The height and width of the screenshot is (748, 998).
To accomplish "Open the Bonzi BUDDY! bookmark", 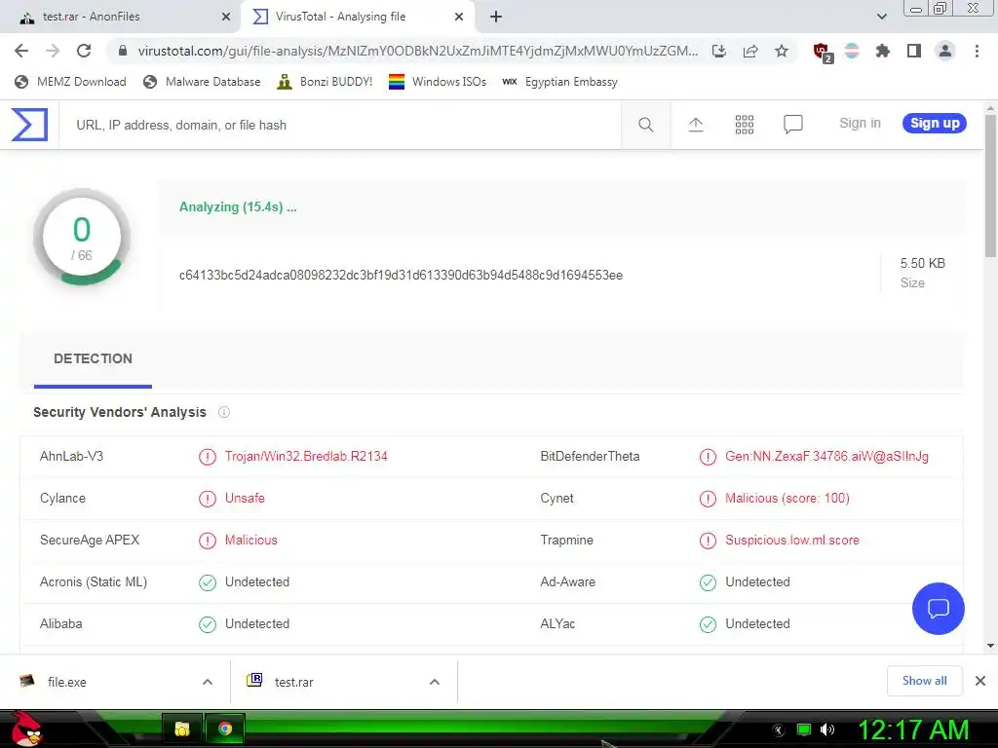I will (326, 82).
